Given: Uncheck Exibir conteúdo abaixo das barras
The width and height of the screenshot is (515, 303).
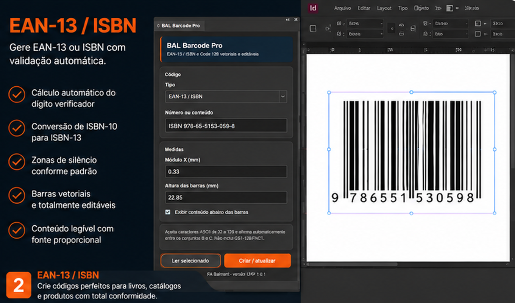Looking at the screenshot, I should coord(168,212).
